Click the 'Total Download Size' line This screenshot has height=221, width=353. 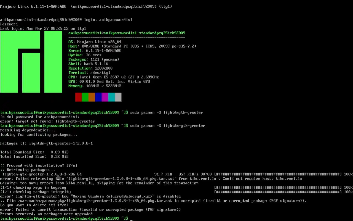coord(34,152)
